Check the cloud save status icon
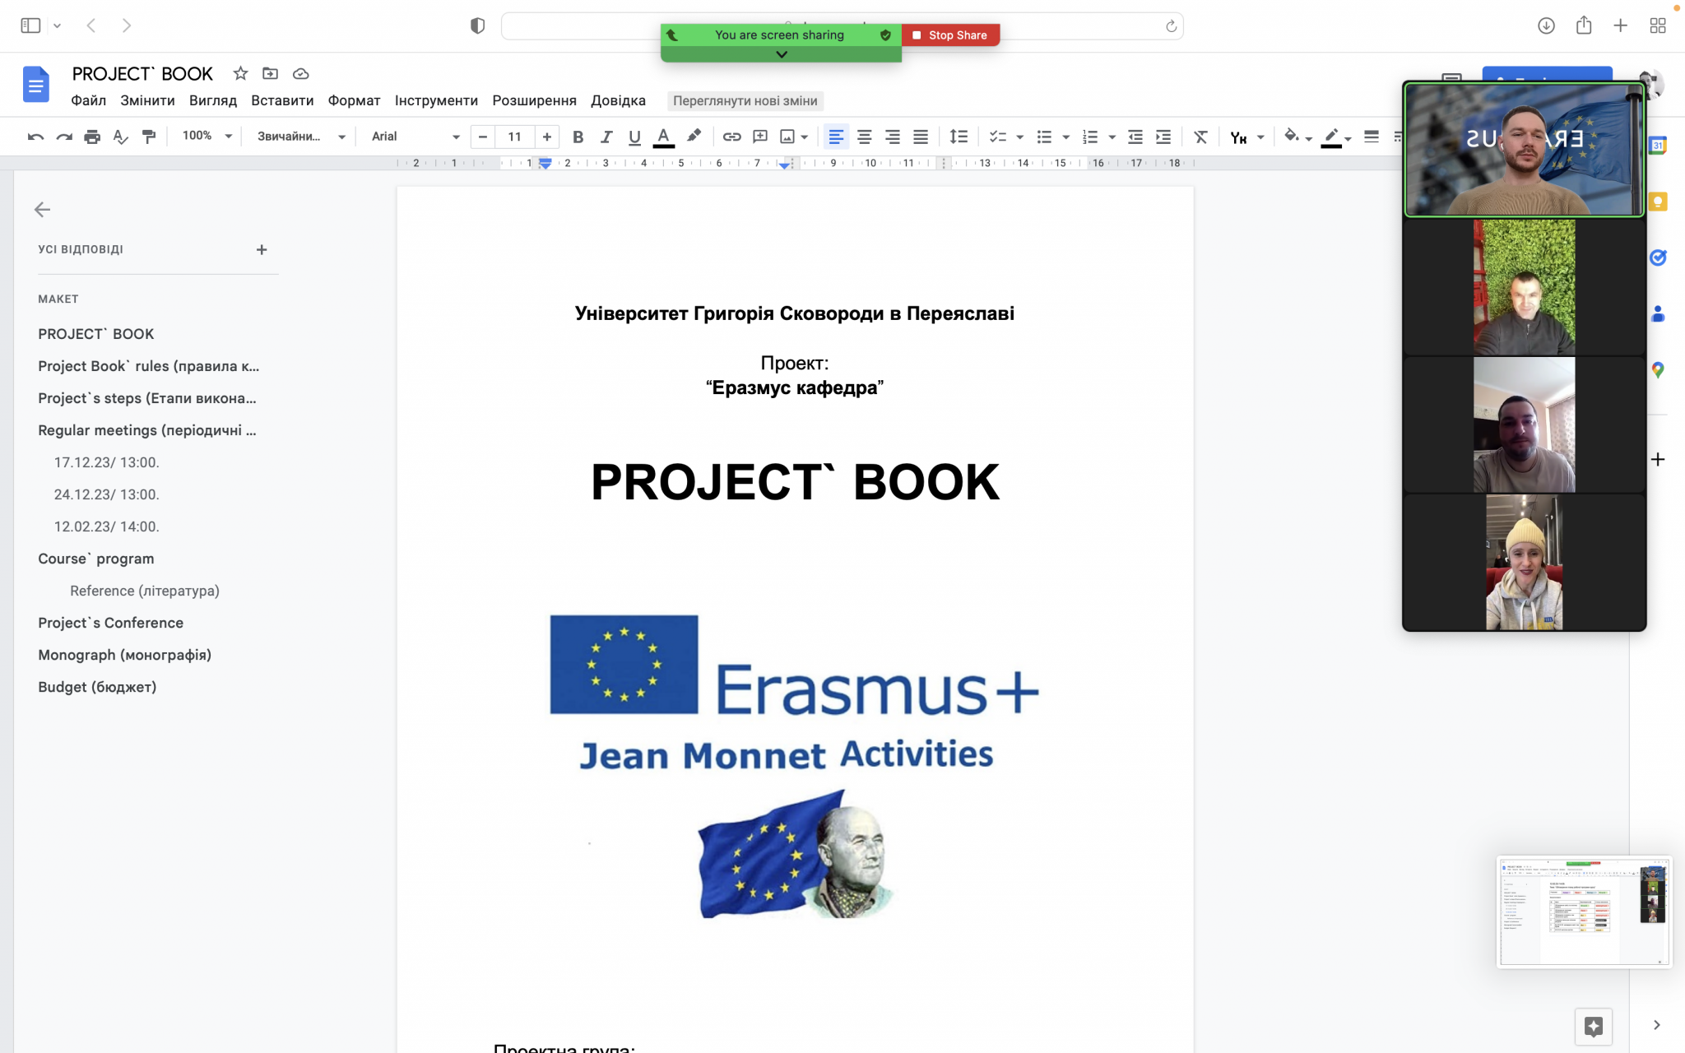The width and height of the screenshot is (1685, 1053). click(x=301, y=73)
